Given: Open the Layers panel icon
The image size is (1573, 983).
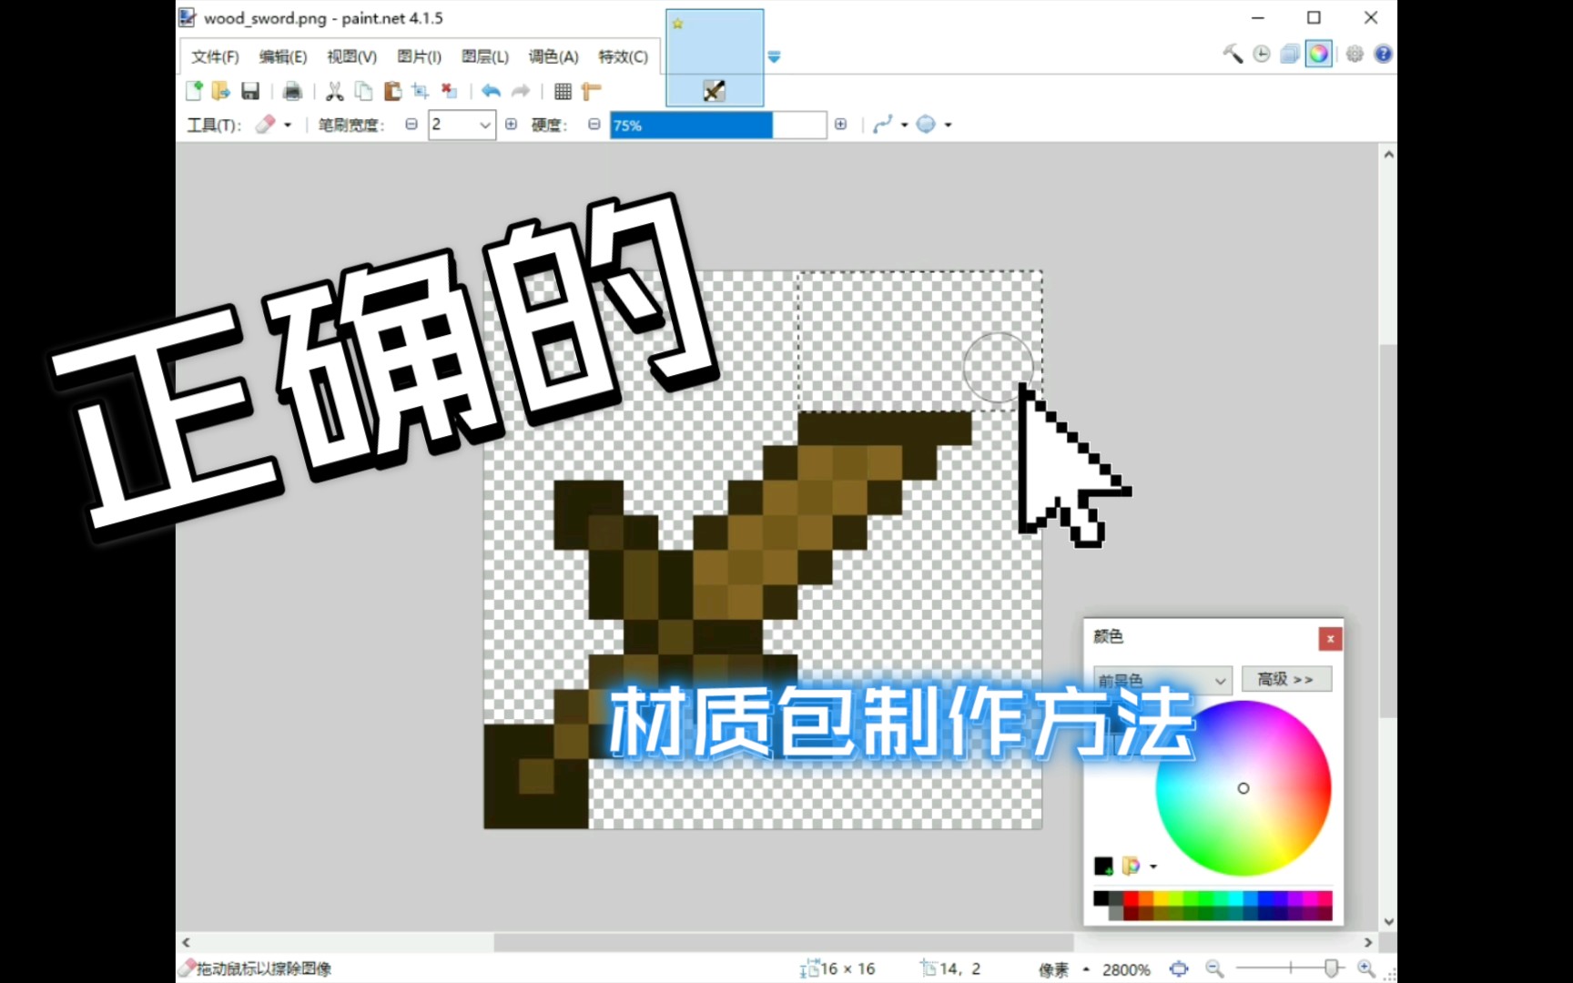Looking at the screenshot, I should [1289, 55].
